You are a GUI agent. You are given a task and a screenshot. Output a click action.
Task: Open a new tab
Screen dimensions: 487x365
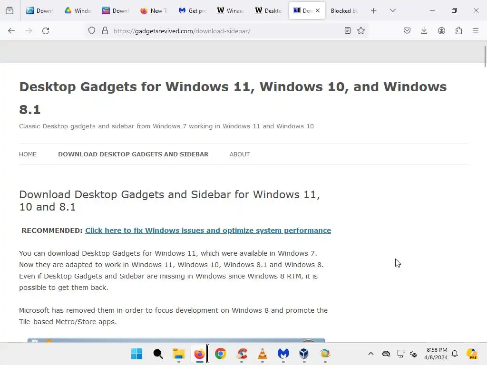click(374, 11)
